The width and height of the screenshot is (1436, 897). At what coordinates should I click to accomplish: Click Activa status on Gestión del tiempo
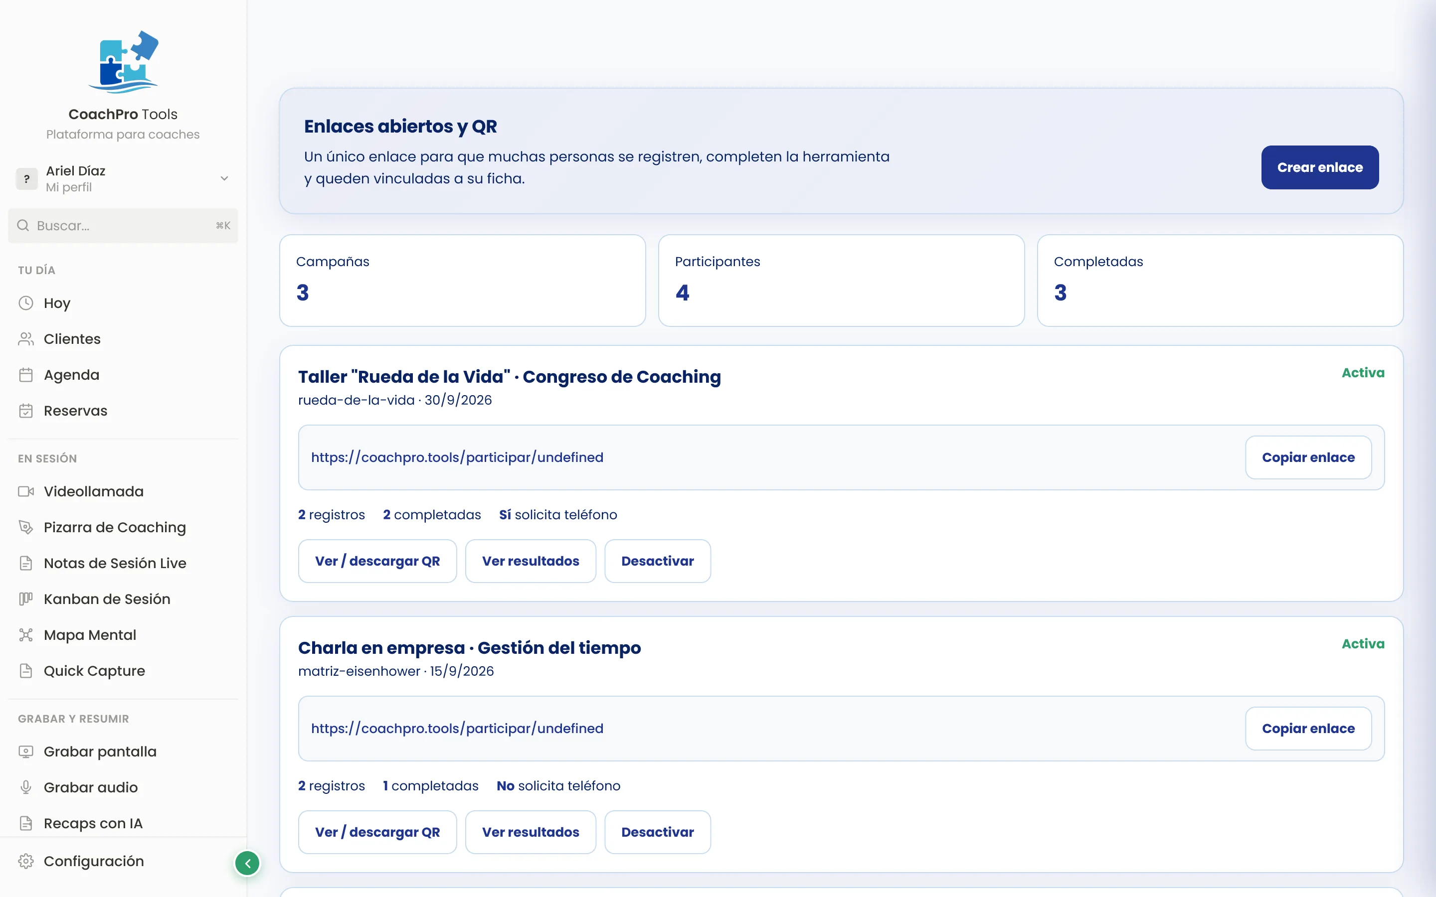1363,644
